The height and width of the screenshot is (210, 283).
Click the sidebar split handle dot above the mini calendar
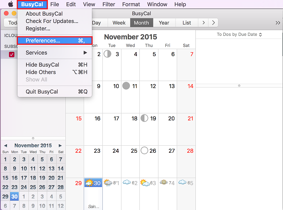tap(33, 138)
